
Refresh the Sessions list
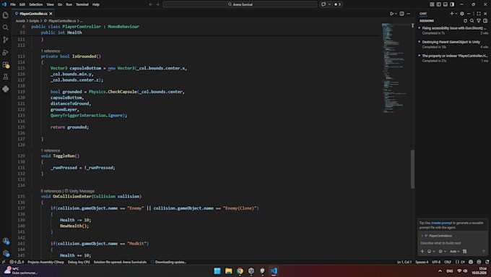pos(465,21)
